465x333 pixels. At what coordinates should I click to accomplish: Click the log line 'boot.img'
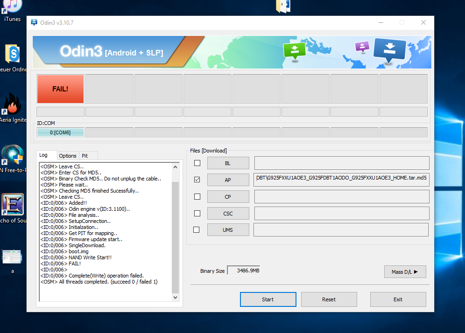tap(64, 251)
